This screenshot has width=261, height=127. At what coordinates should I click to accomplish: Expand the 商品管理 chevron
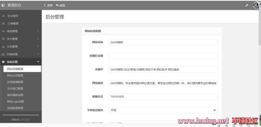(x=38, y=31)
